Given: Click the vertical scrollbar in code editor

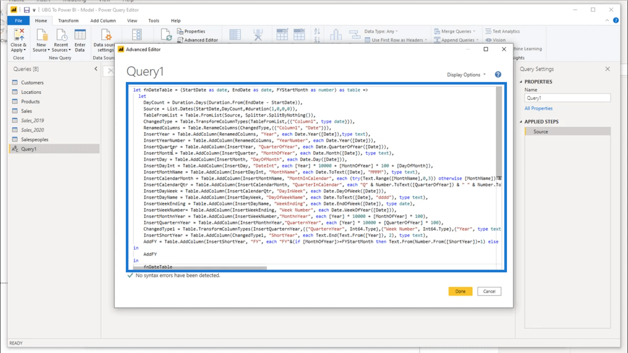Looking at the screenshot, I should tap(499, 132).
